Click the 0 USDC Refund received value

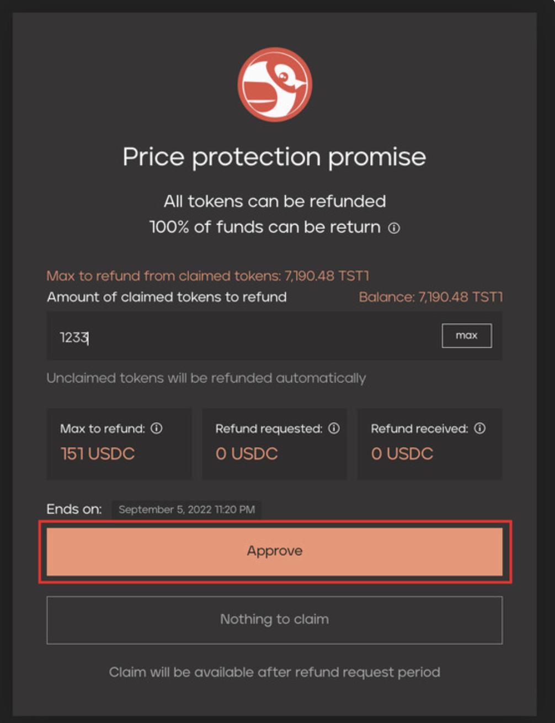click(x=402, y=454)
